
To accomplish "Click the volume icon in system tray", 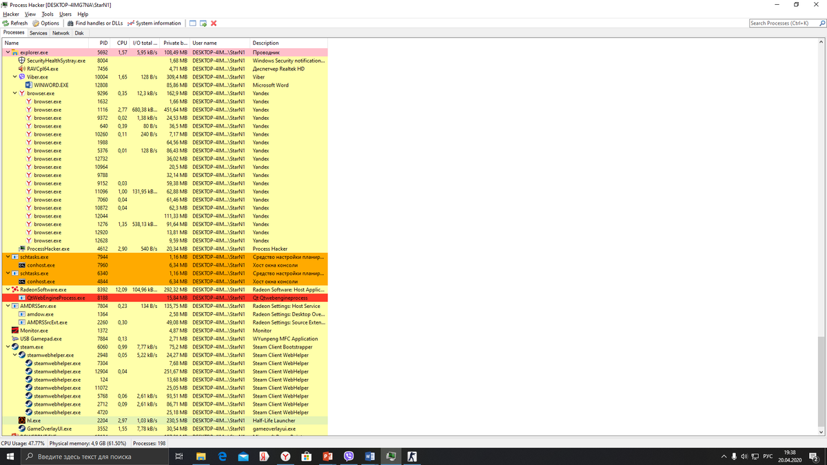I will click(x=744, y=456).
